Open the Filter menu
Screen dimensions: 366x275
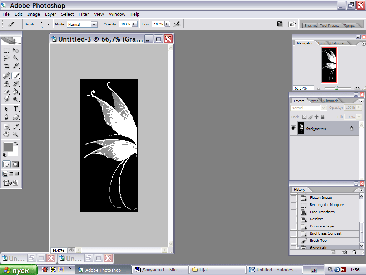(x=84, y=14)
